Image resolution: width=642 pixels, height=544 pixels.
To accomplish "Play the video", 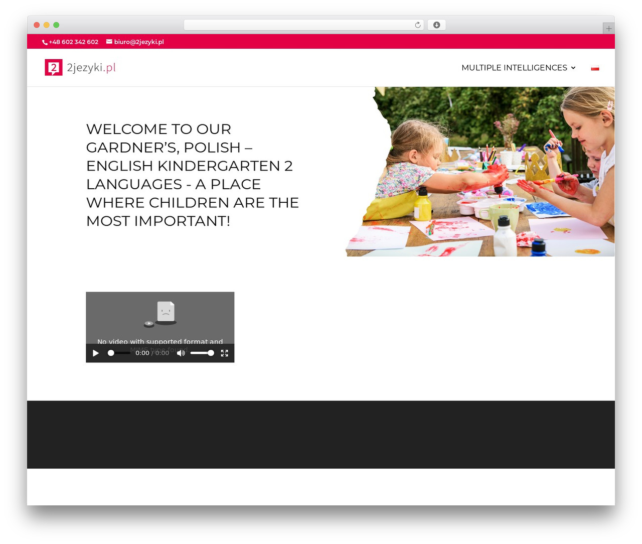I will [96, 353].
